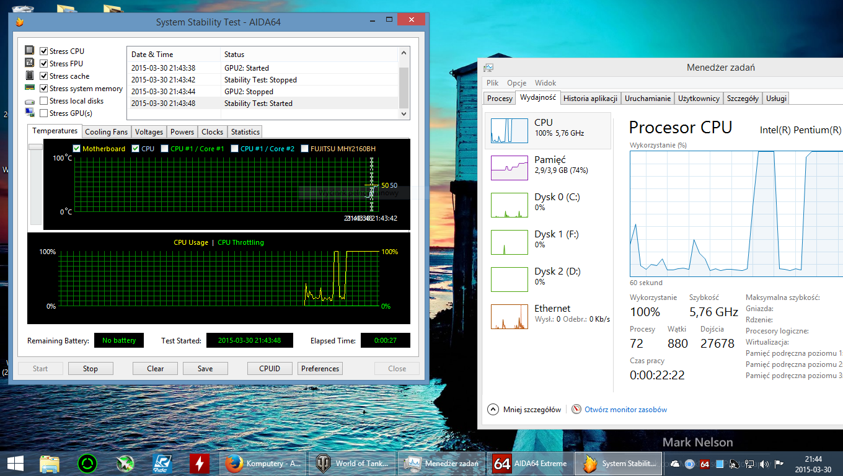This screenshot has width=843, height=476.
Task: Open the Widok menu in Task Manager
Action: coord(545,83)
